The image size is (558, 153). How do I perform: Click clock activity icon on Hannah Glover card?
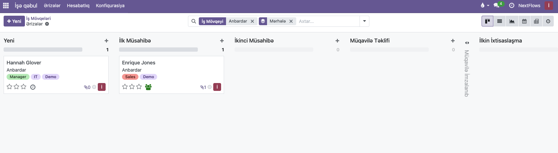pyautogui.click(x=33, y=87)
